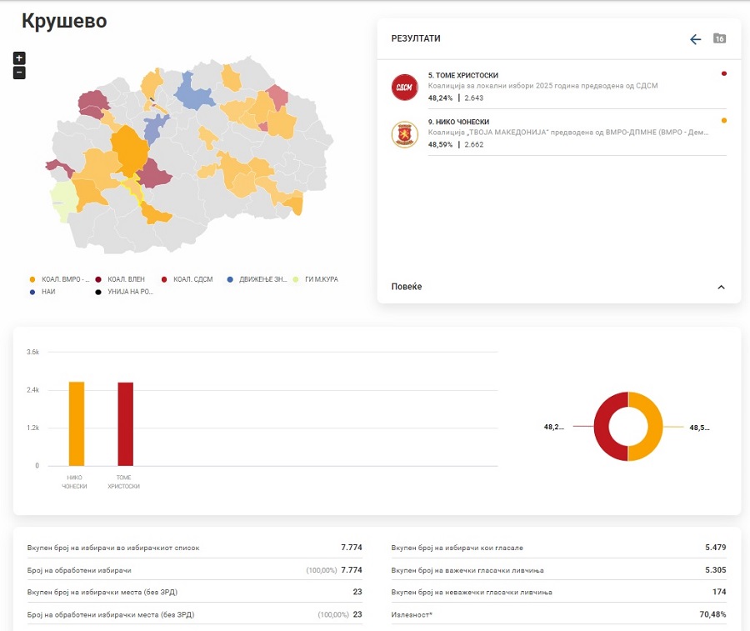Screen dimensions: 750x631
Task: Toggle the УНИЈА НА РО... legend entry
Action: [125, 292]
